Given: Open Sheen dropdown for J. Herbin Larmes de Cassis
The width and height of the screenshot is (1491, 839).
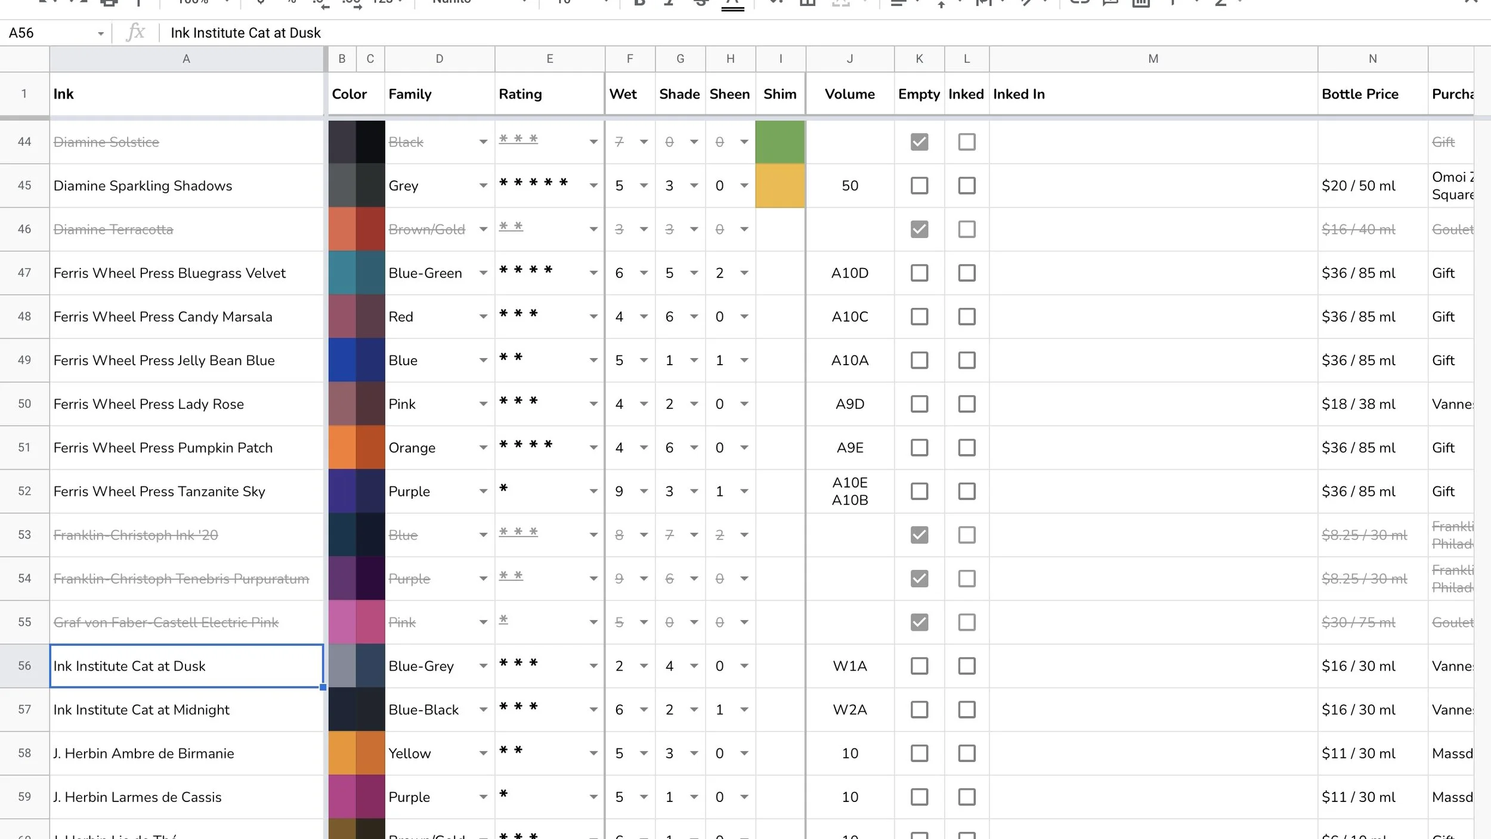Looking at the screenshot, I should tap(744, 797).
